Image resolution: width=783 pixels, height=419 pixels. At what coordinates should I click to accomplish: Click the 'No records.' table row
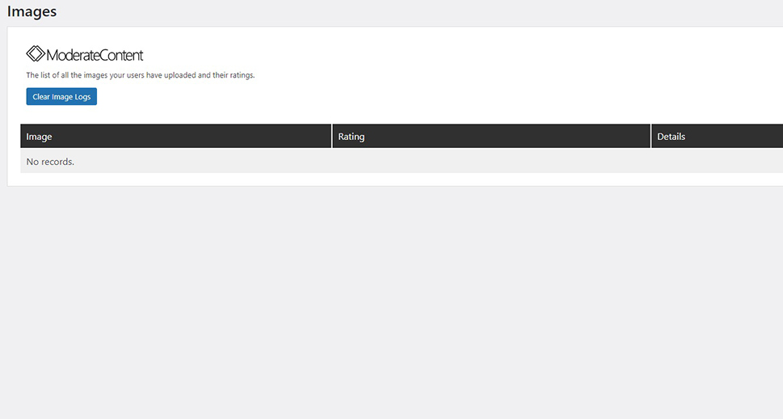click(402, 162)
